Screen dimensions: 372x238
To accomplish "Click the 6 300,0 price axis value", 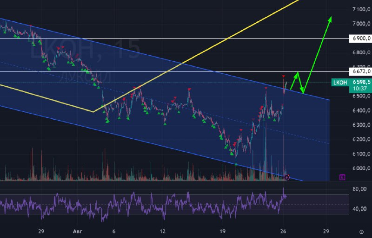I will tap(361, 125).
